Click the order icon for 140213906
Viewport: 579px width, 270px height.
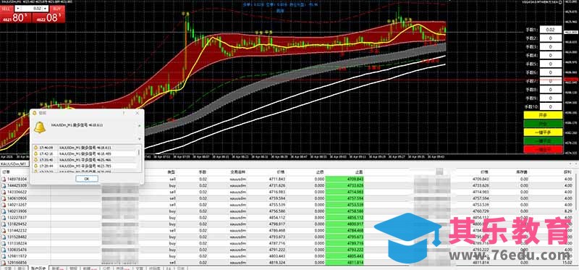(x=4, y=211)
